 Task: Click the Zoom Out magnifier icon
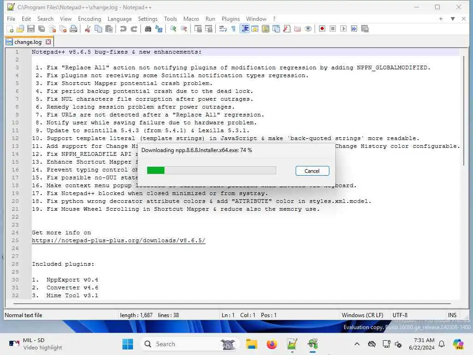tap(184, 29)
